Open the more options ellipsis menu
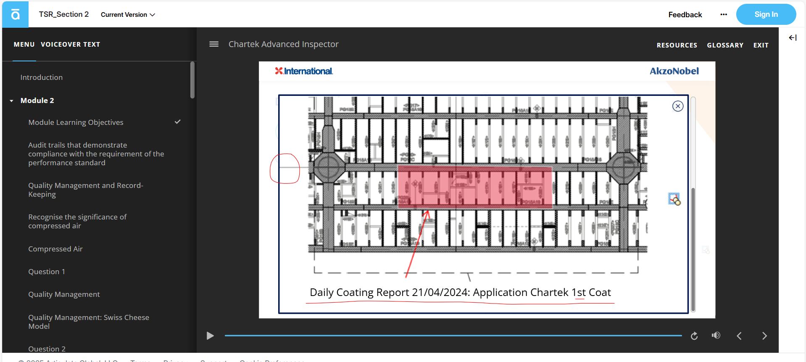The image size is (806, 362). coord(724,14)
